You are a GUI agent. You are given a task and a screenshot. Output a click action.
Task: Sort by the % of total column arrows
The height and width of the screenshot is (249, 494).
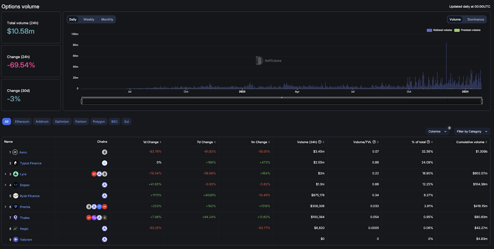tap(432, 142)
